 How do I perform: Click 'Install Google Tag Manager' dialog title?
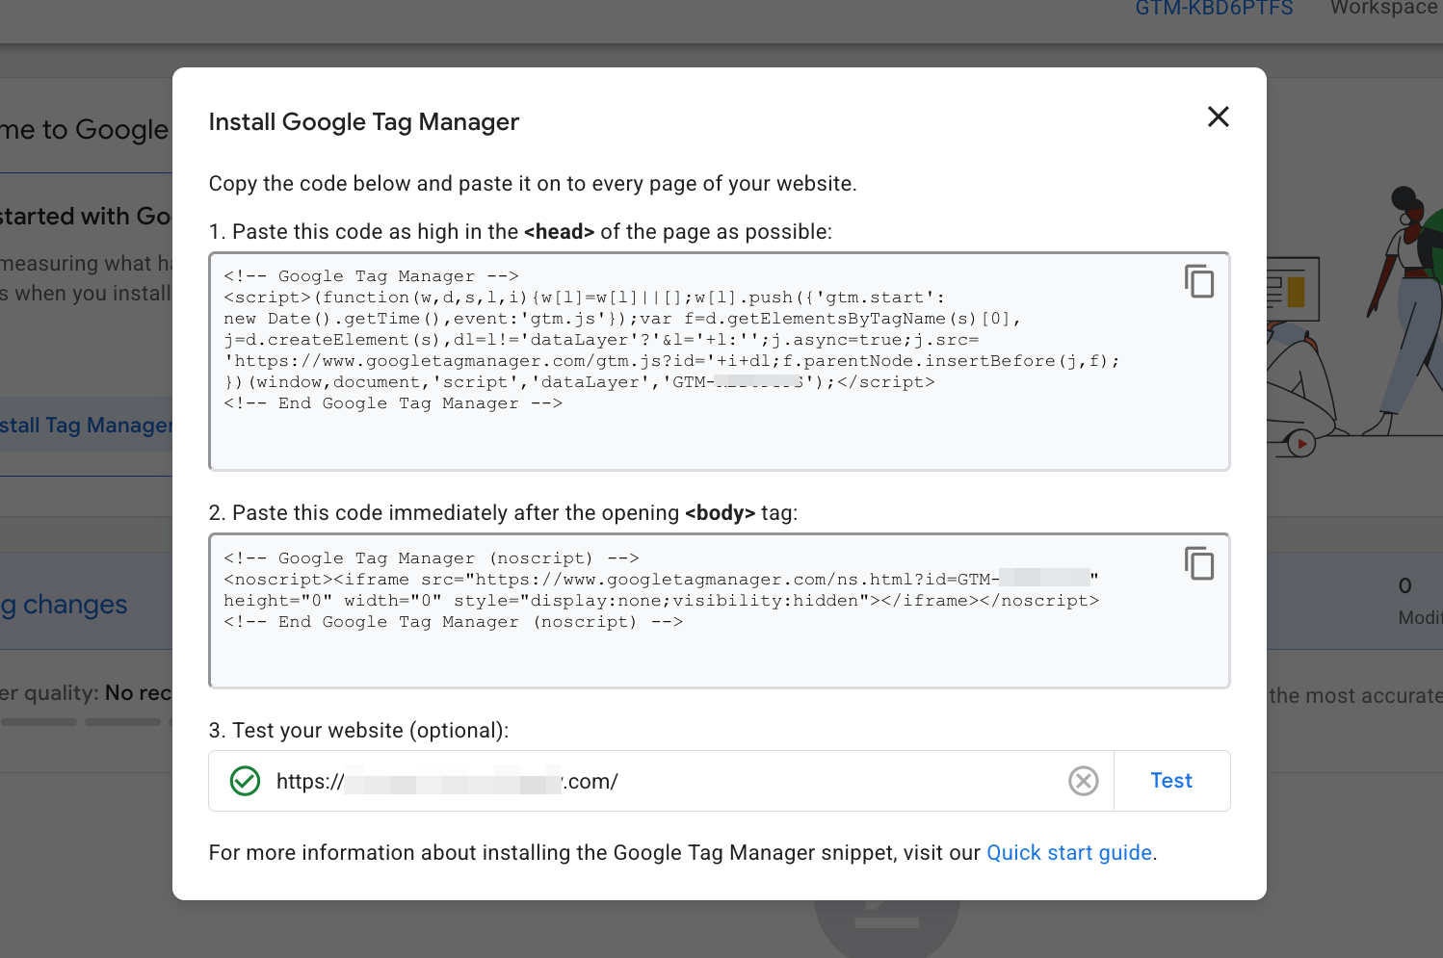[364, 122]
